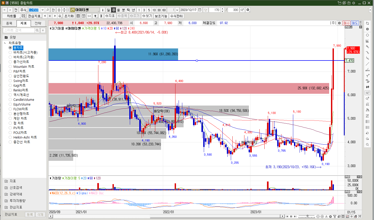
Task: Select the CandleVolume chart type
Action: coord(22,100)
